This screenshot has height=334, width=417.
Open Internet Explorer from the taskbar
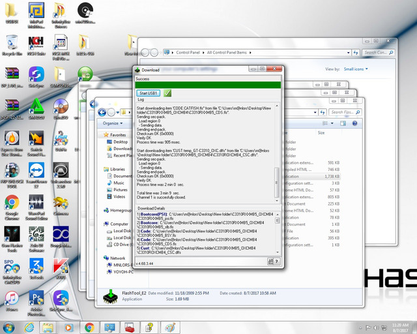[29, 327]
